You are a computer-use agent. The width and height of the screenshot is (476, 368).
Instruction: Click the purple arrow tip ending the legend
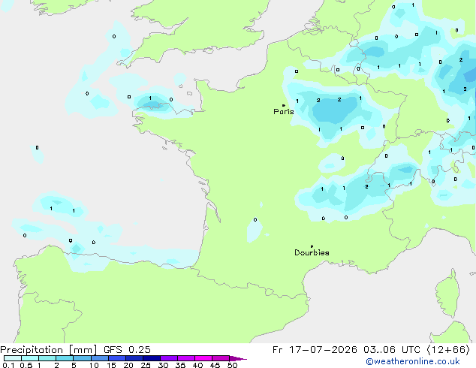[238, 358]
